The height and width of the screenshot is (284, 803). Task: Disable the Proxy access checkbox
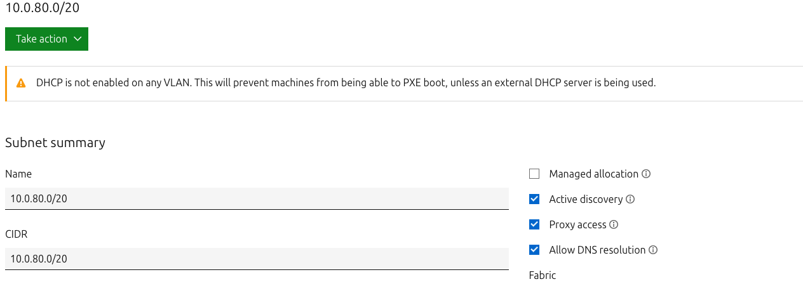tap(534, 224)
